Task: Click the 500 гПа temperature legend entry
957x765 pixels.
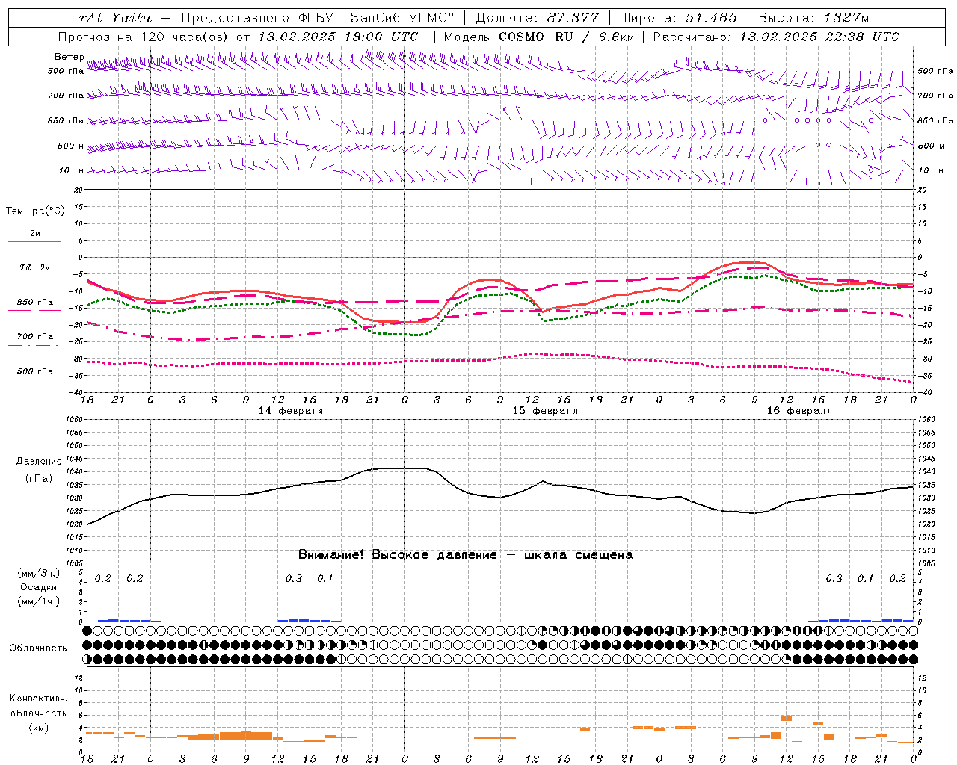Action: point(34,371)
